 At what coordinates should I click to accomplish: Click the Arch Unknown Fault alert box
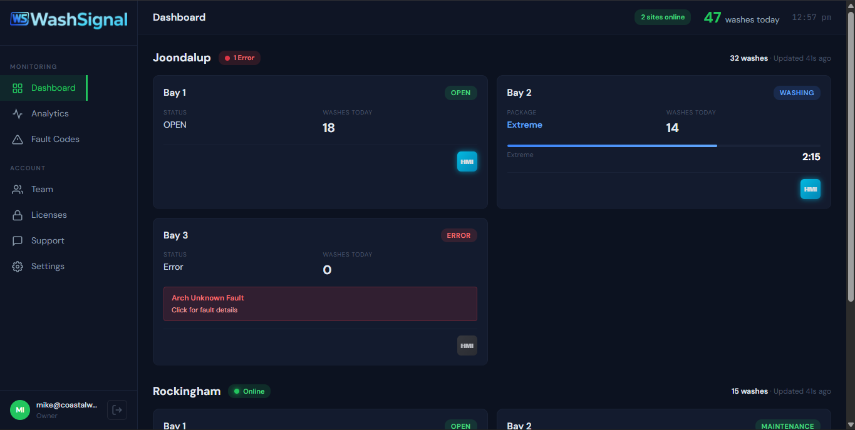(320, 304)
